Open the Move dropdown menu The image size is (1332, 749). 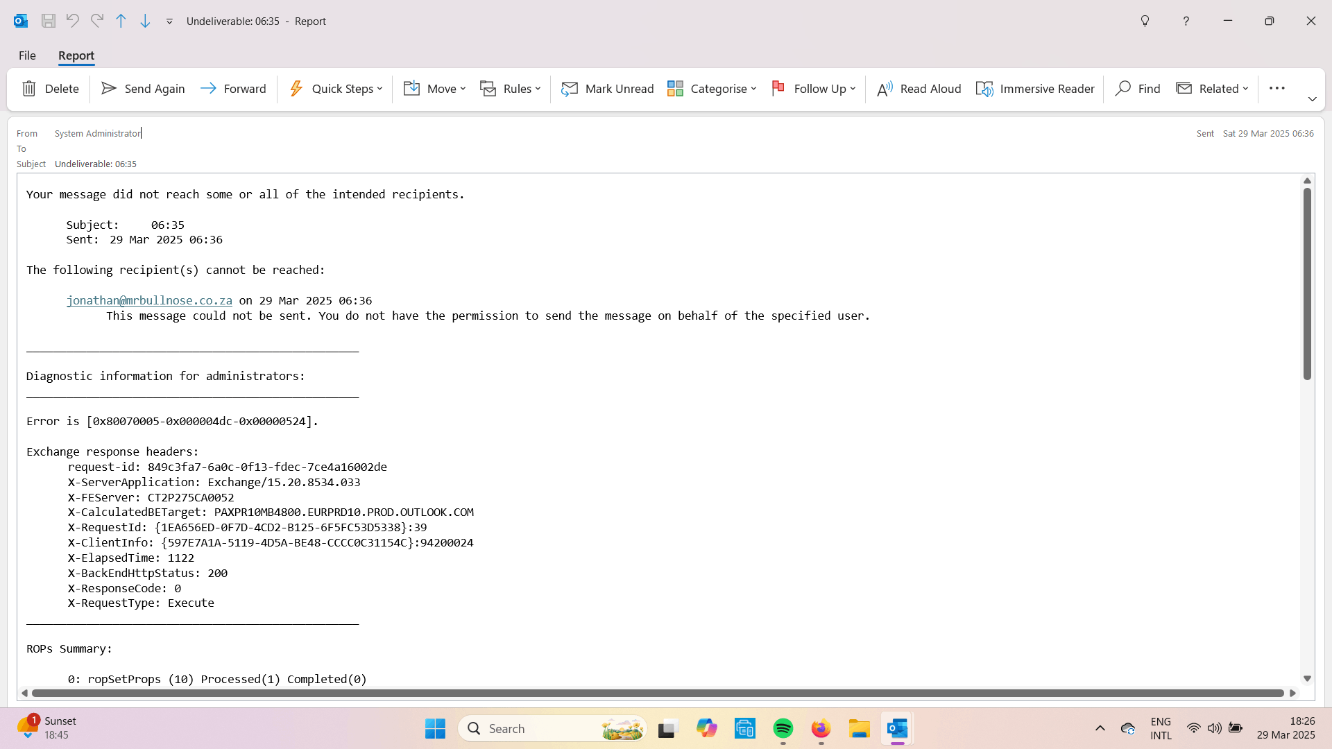[x=434, y=89]
